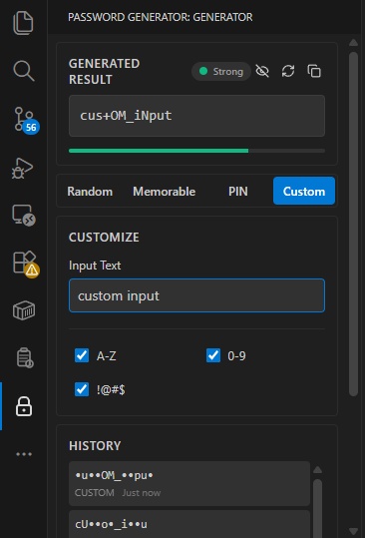Show additional views via ellipsis
The image size is (365, 538).
coord(24,454)
